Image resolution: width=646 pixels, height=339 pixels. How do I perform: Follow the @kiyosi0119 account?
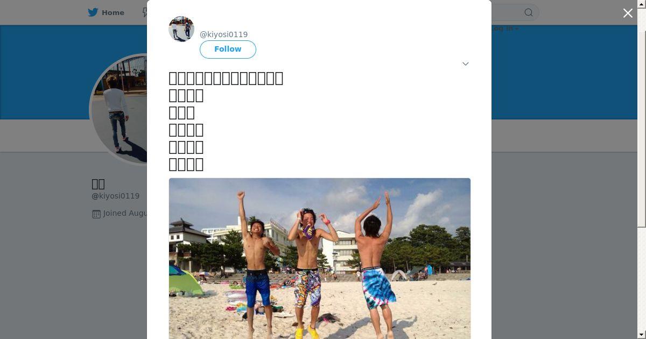[228, 49]
